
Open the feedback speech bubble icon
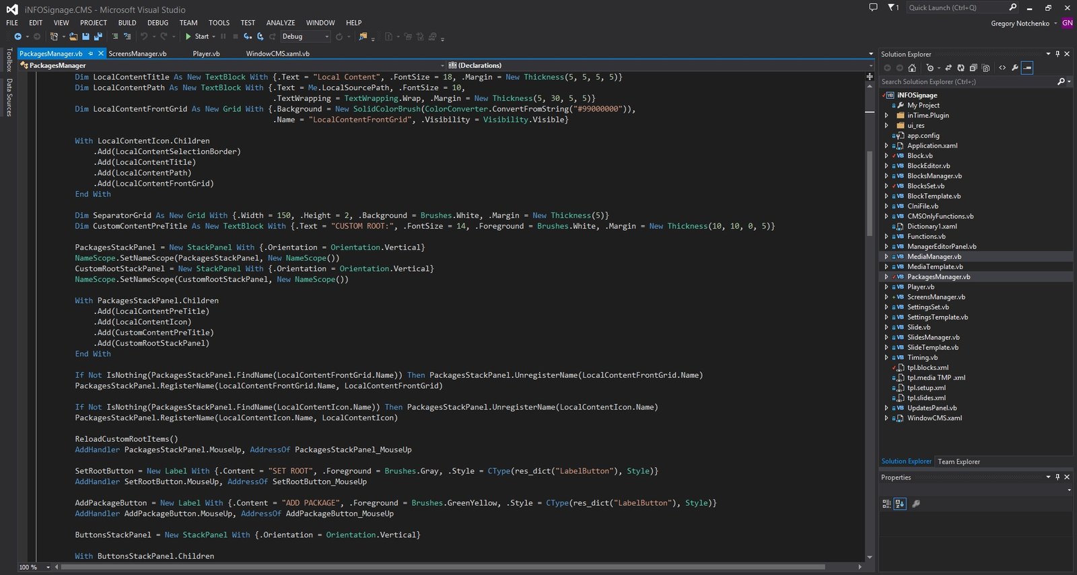click(873, 7)
